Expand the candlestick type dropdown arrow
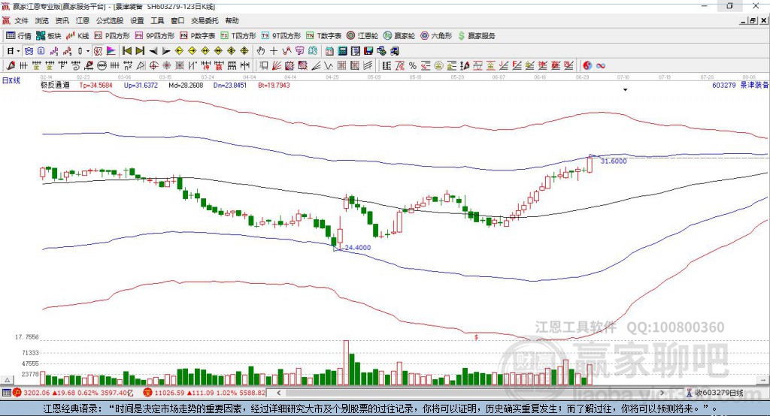The image size is (770, 416). point(88,51)
